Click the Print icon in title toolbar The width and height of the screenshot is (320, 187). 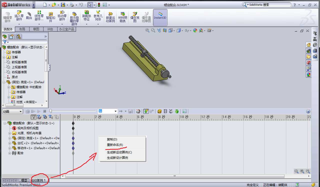(72, 5)
